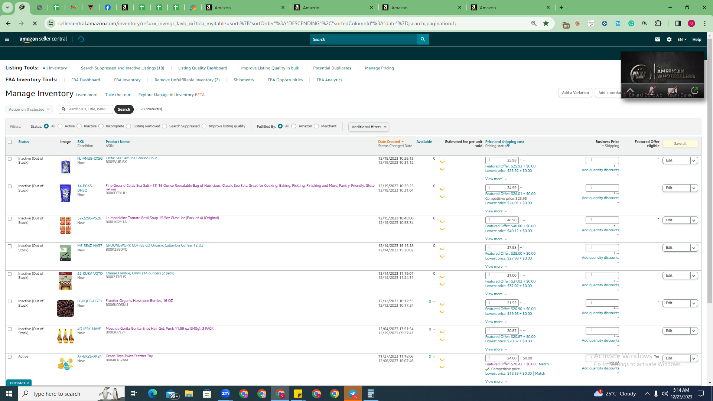Expand Edit dropdown arrow for Celtic Sea Salt row

tap(694, 161)
